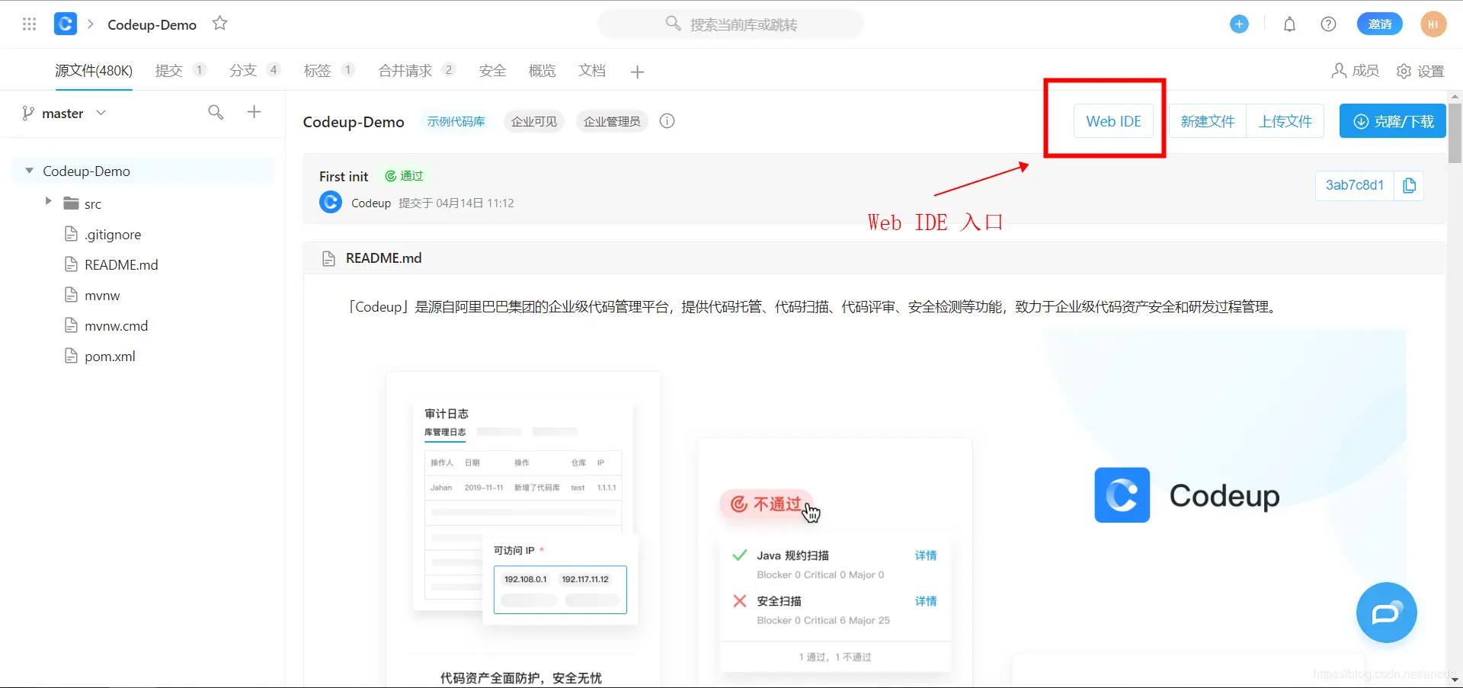The image size is (1463, 688).
Task: Star the Codeup-Demo repository
Action: pyautogui.click(x=219, y=24)
